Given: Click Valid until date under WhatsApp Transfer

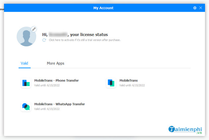Looking at the screenshot, I should (47, 109).
